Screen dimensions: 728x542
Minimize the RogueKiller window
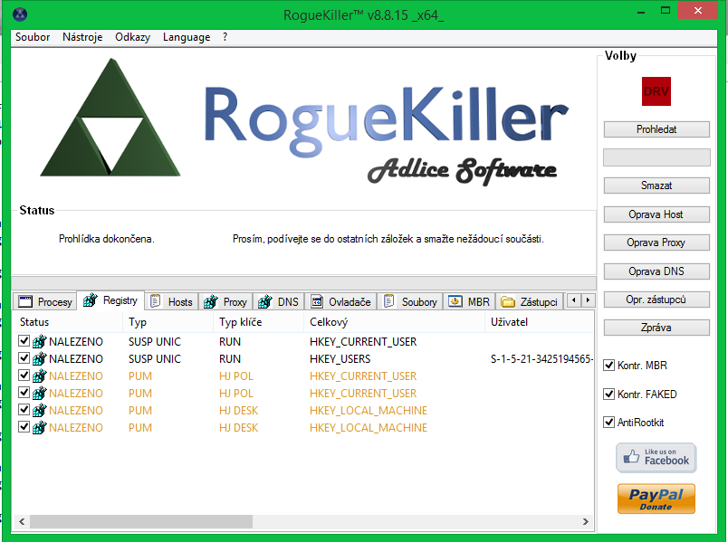coord(641,12)
